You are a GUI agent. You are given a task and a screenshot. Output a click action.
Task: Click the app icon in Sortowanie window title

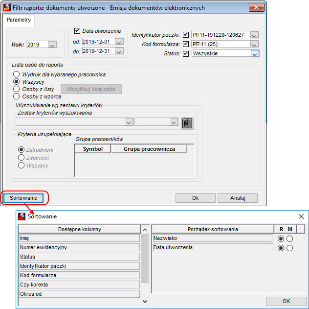tap(22, 216)
